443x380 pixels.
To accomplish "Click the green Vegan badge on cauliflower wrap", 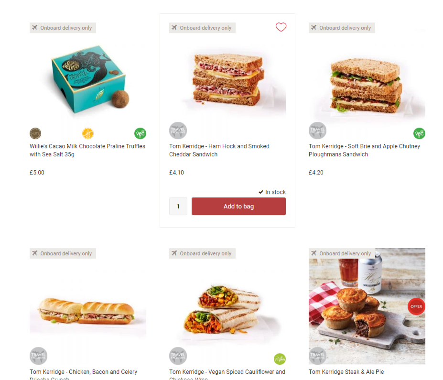I will pos(280,359).
